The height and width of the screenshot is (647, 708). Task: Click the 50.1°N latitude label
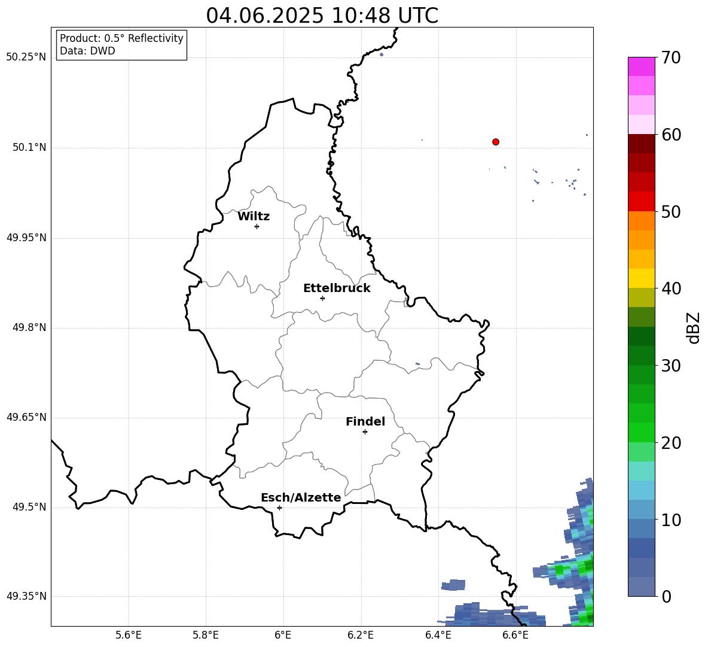click(x=29, y=148)
